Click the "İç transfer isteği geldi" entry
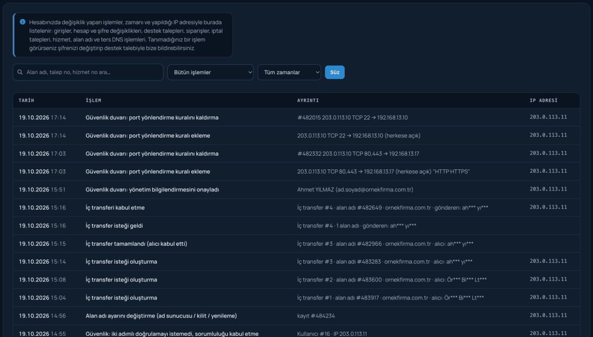593x337 pixels. click(114, 225)
